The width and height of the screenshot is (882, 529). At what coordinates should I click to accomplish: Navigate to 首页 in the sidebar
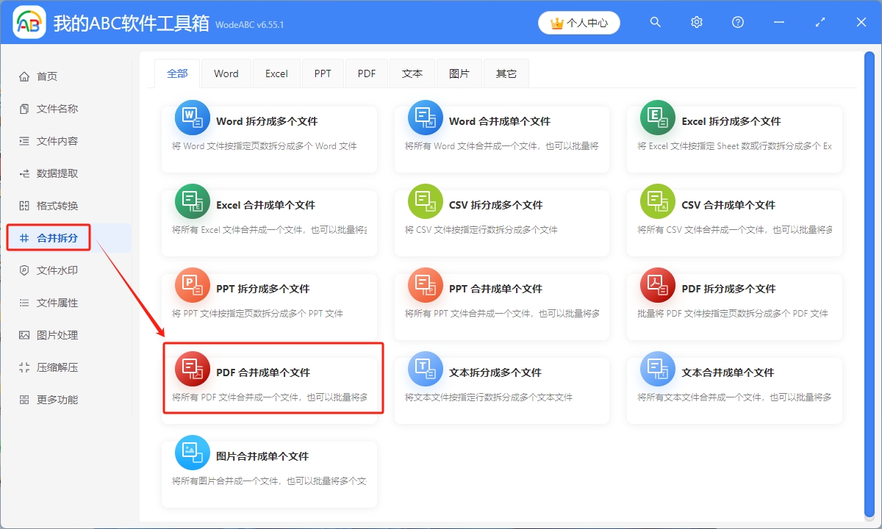coord(44,76)
